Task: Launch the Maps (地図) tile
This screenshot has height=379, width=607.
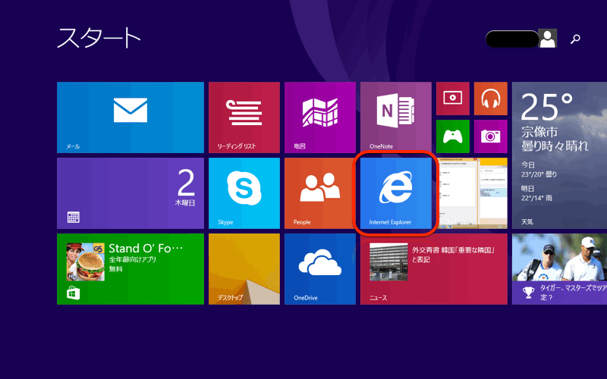Action: point(319,117)
